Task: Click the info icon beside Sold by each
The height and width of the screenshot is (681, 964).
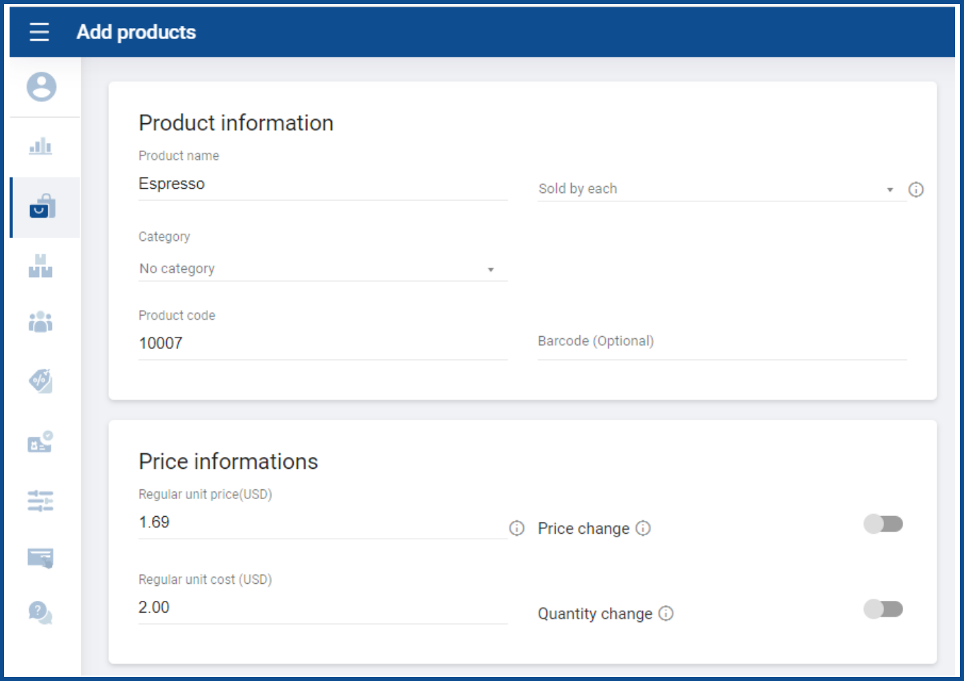Action: tap(915, 190)
